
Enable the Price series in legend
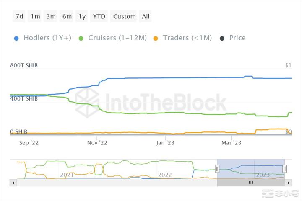[x=233, y=38]
